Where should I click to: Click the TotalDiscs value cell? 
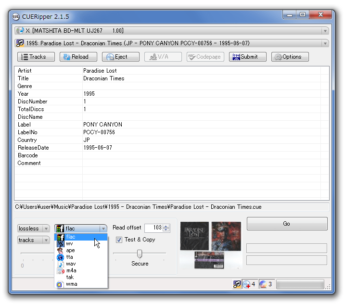tap(202, 109)
